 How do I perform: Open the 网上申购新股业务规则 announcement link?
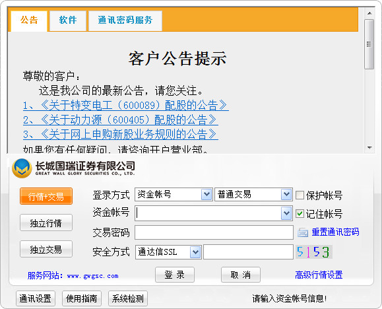pyautogui.click(x=121, y=134)
